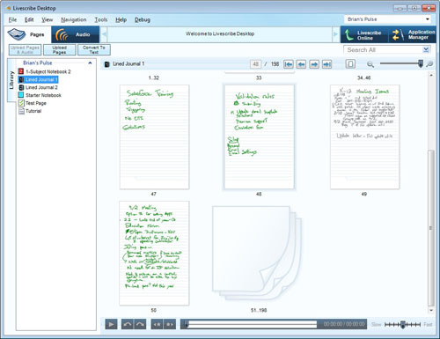Click the 1..32 page range label
Image resolution: width=440 pixels, height=339 pixels.
click(154, 77)
